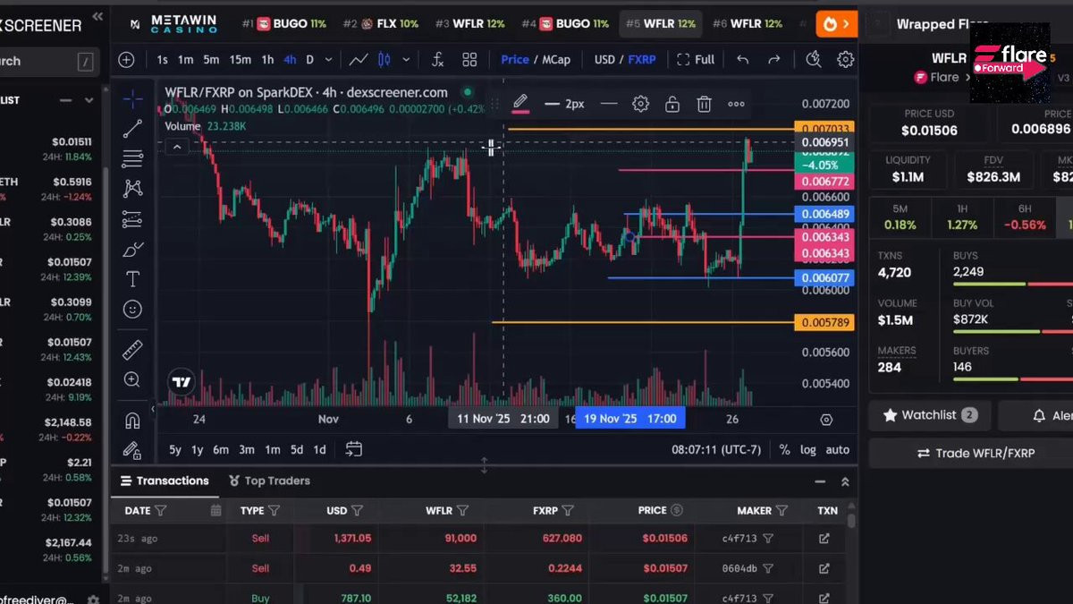Open the emoji icons tool

pos(132,310)
